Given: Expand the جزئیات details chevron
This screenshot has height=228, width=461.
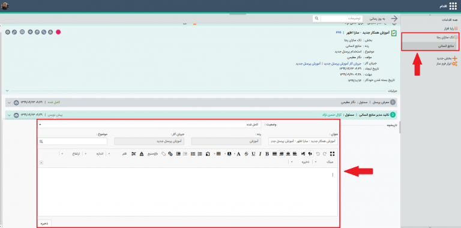Looking at the screenshot, I should point(7,91).
